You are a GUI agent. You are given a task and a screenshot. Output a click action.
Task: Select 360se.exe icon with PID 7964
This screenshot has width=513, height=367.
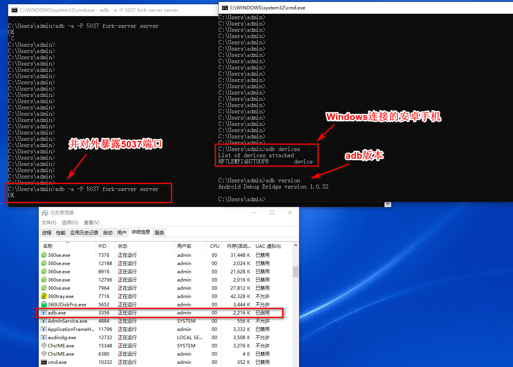click(x=44, y=288)
